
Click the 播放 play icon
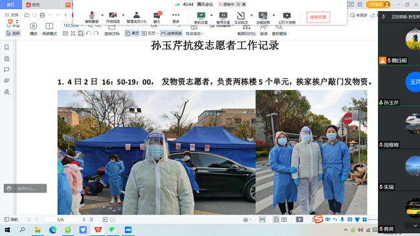tap(34, 28)
